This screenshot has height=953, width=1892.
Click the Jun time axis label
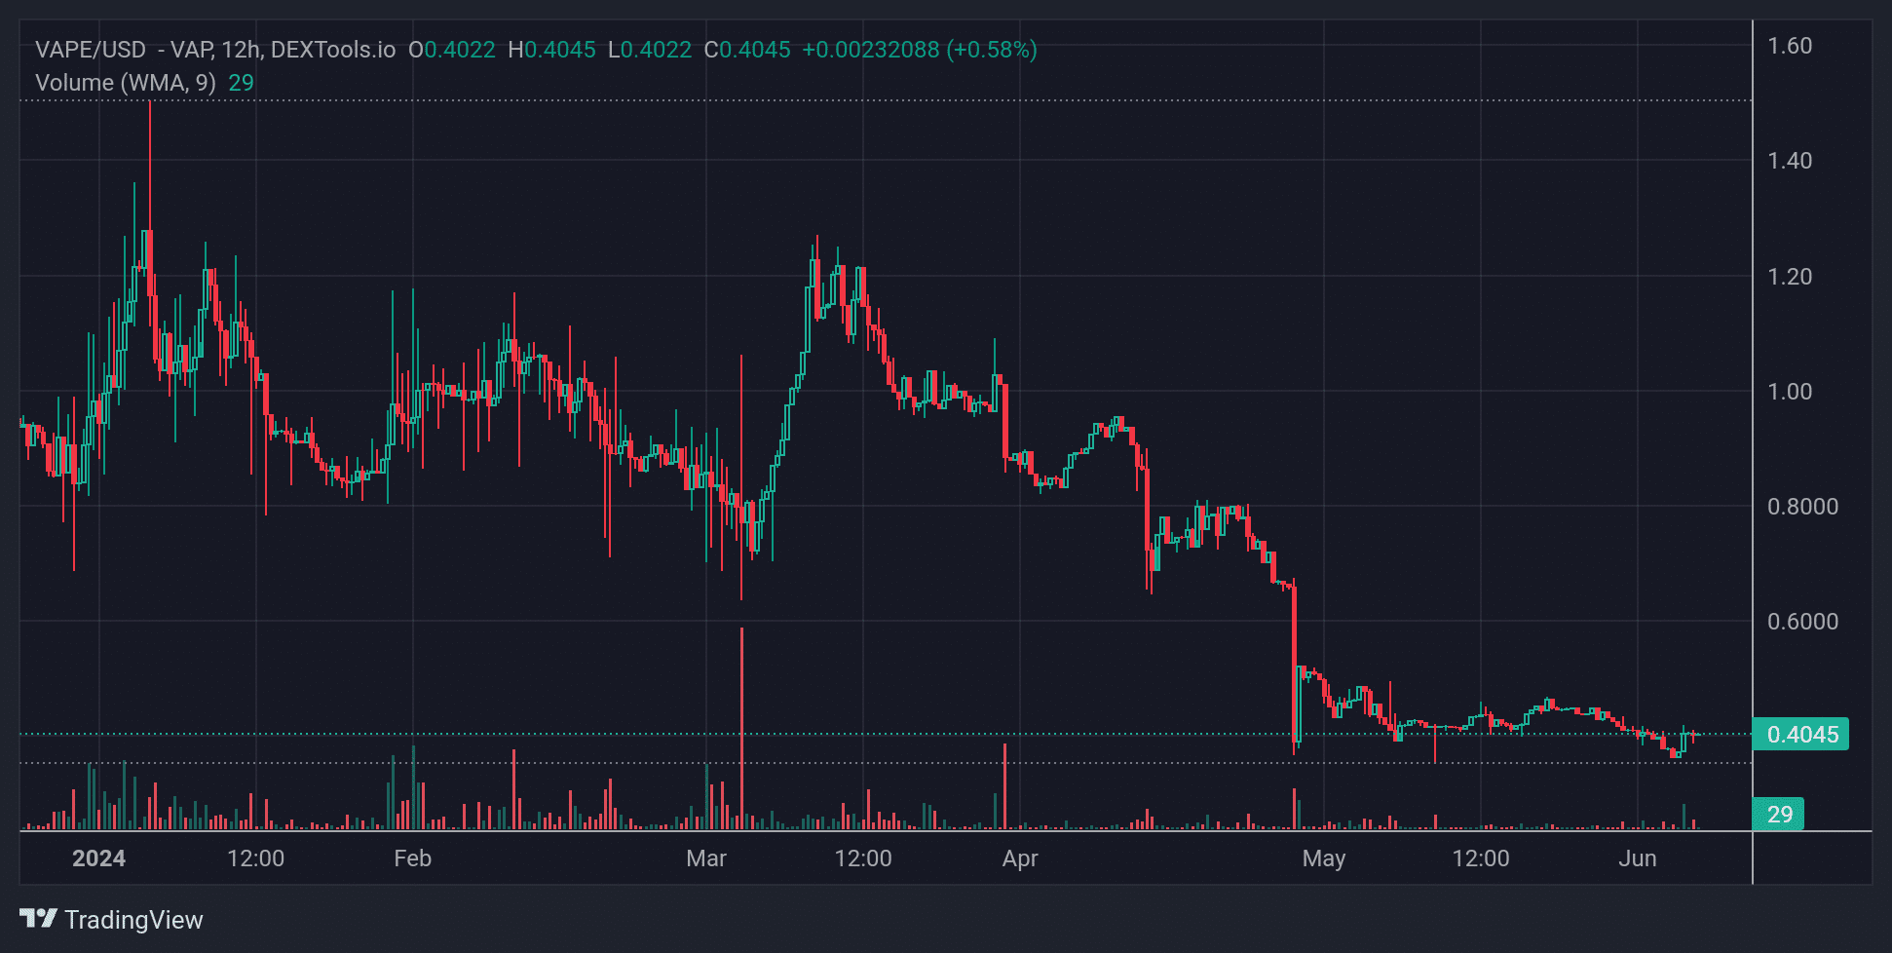coord(1638,858)
